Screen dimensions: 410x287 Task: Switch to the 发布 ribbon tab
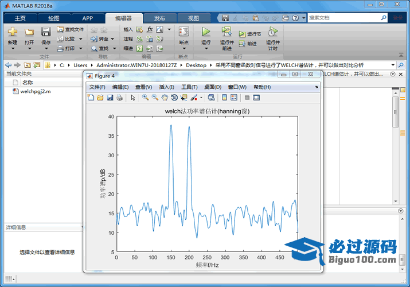point(159,18)
